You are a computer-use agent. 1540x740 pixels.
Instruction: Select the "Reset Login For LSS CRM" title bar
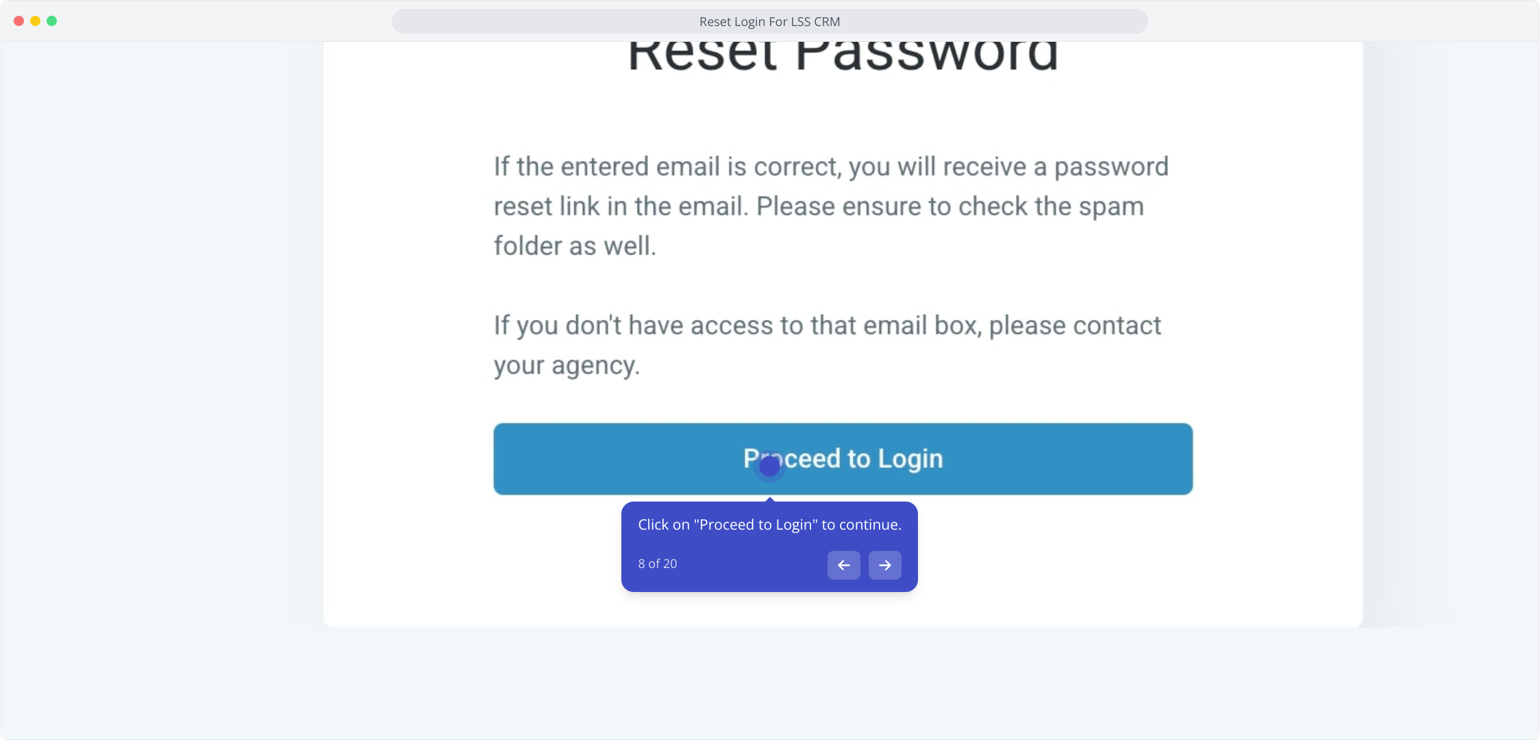click(x=769, y=21)
